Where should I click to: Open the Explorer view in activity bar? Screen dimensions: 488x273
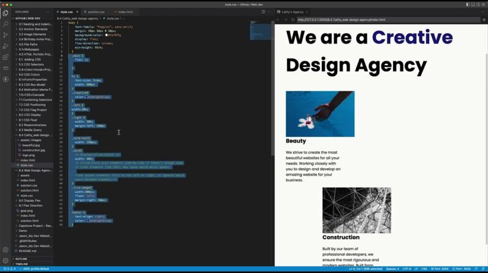[x=6, y=13]
